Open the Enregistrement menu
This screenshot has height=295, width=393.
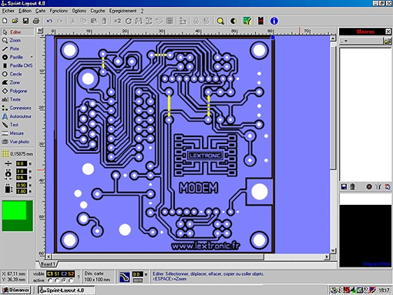point(123,11)
